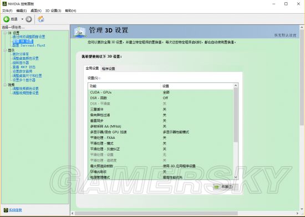Click the settings list scroll-up arrow
The image size is (305, 217).
236,86
